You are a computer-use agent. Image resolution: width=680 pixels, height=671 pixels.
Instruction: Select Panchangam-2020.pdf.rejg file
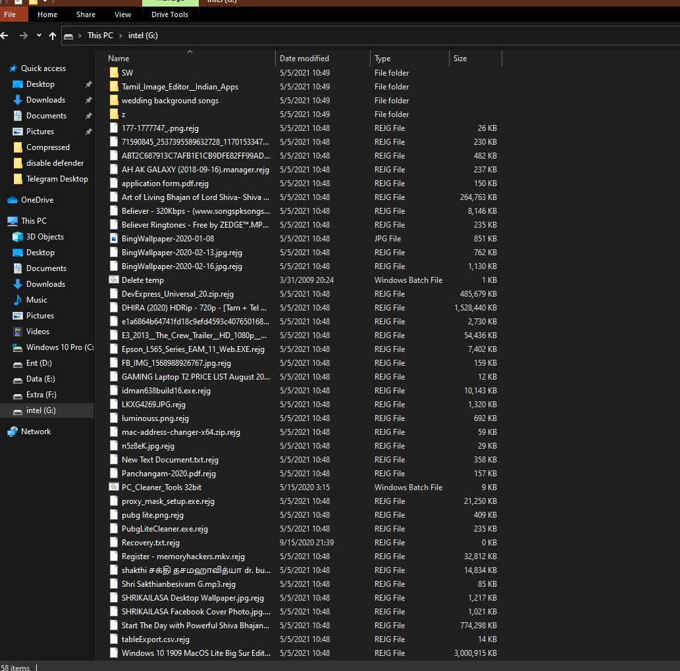pos(169,474)
